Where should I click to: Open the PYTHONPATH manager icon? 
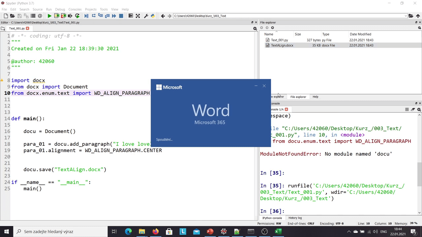coord(153,16)
